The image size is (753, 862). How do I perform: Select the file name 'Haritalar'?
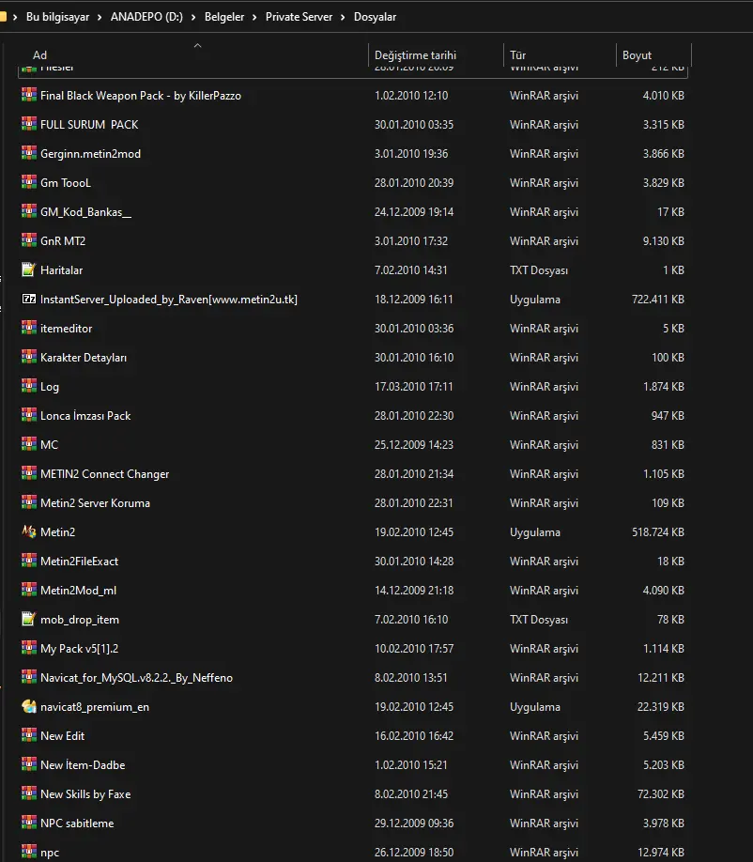pos(62,270)
